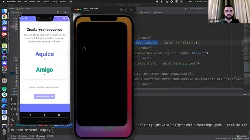Open Project panel settings gear

[65, 12]
